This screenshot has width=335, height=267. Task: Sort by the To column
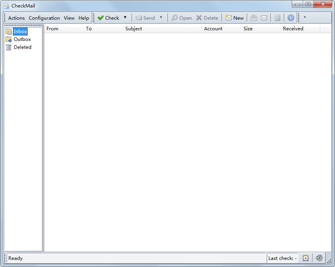pyautogui.click(x=103, y=29)
